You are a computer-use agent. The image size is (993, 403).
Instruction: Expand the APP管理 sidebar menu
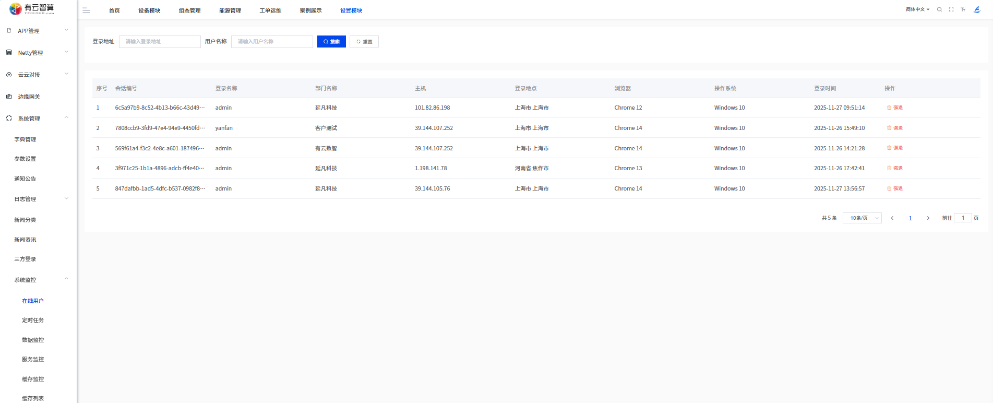click(x=38, y=31)
